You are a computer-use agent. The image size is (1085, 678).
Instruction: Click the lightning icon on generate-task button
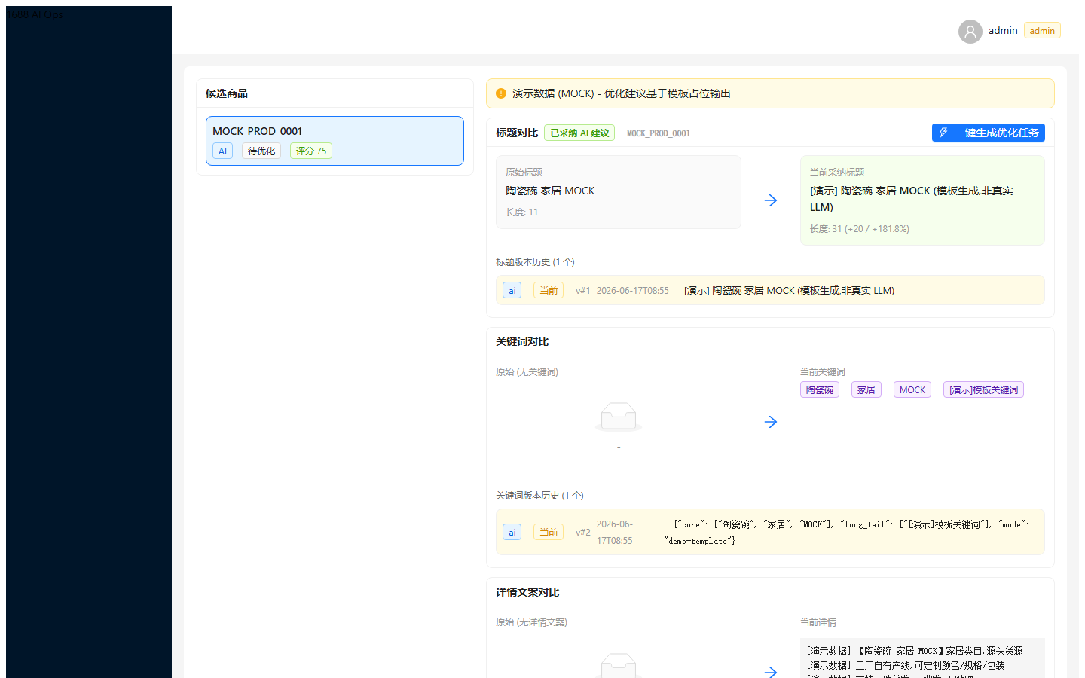[x=943, y=133]
